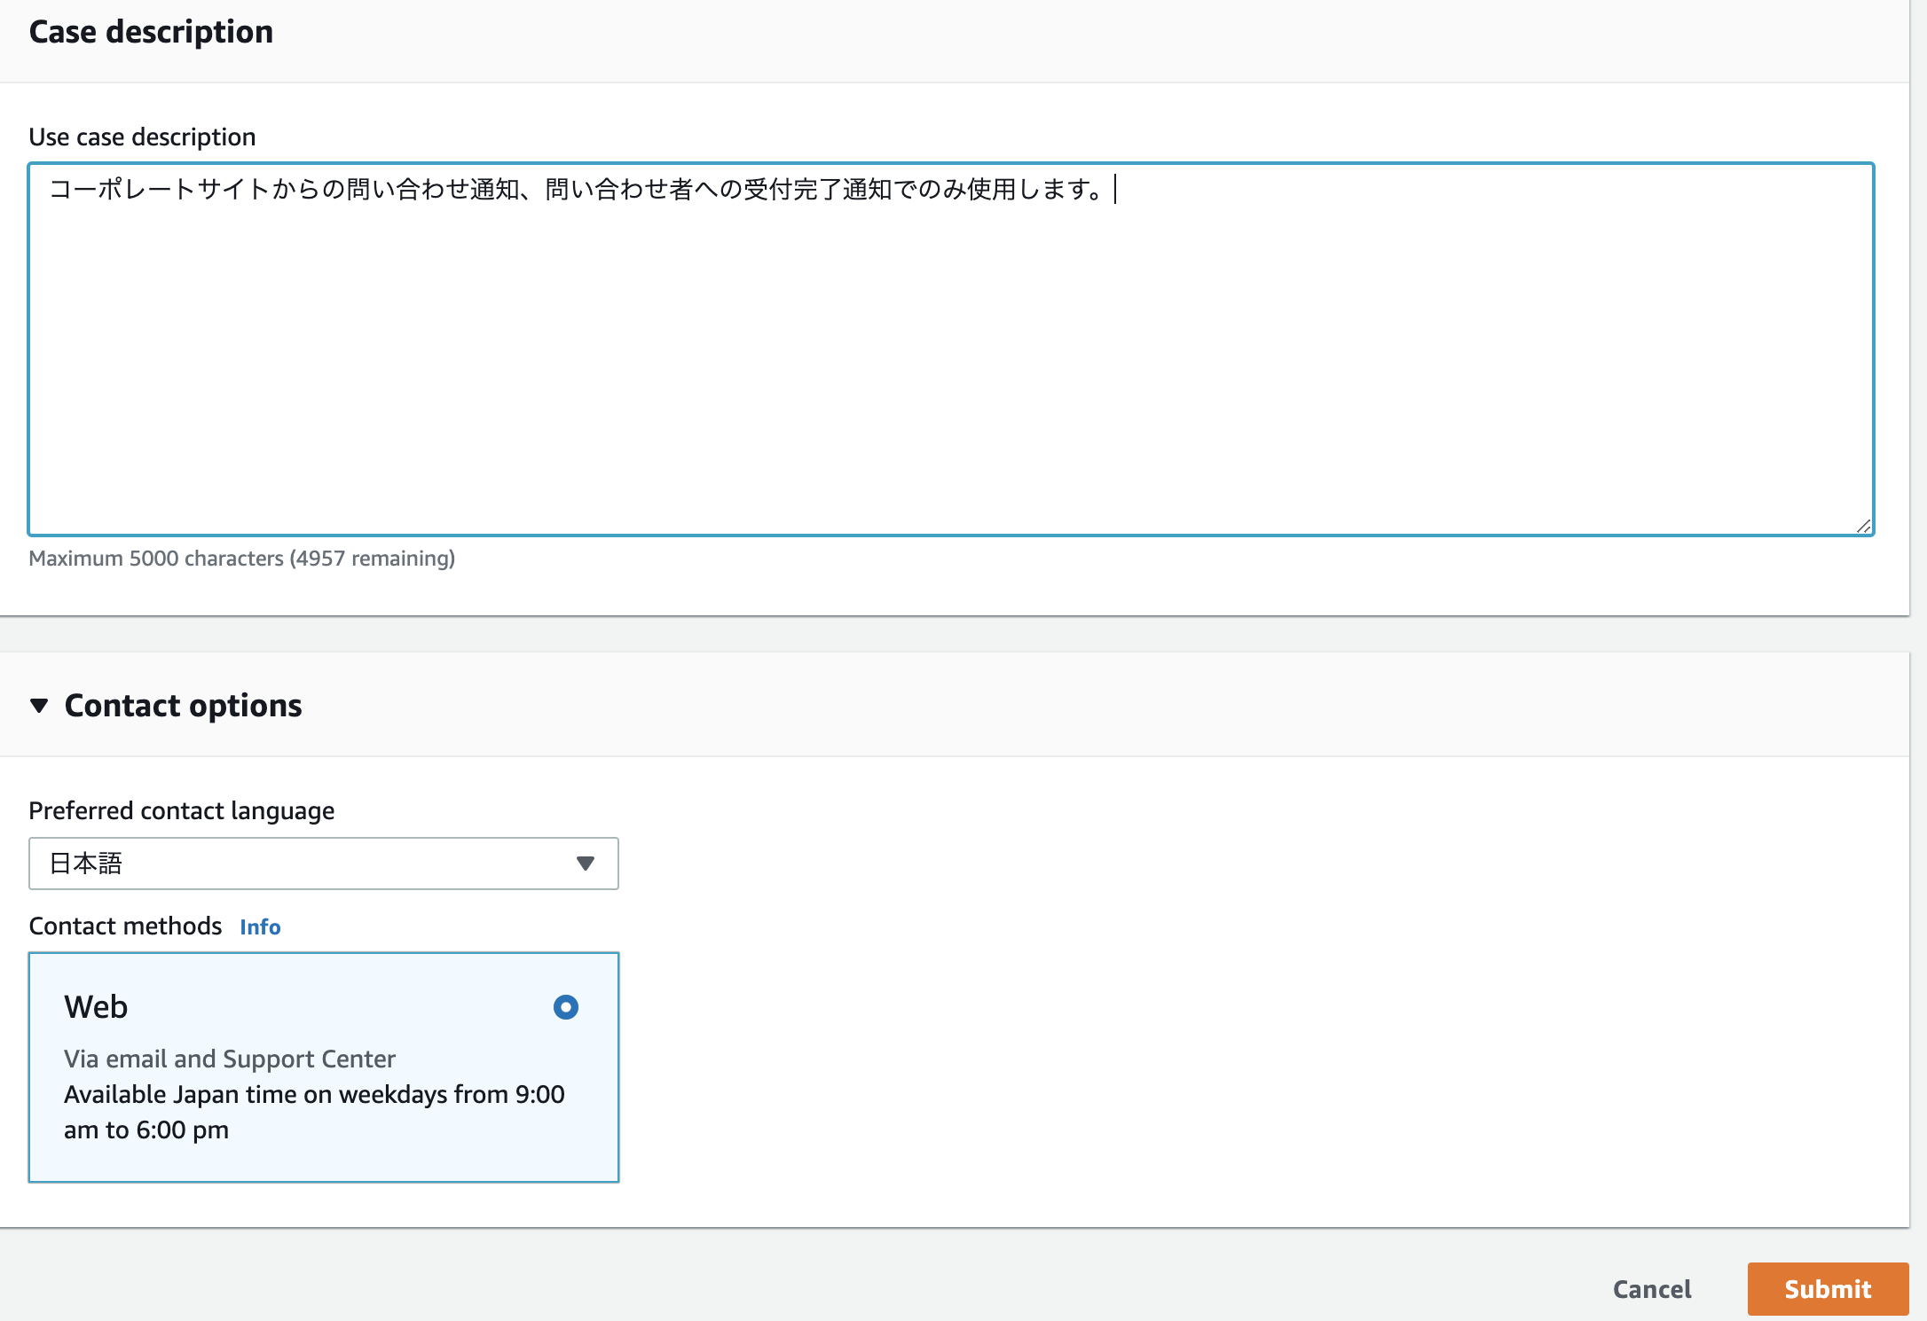Cancel the support case form
Image resolution: width=1927 pixels, height=1321 pixels.
point(1651,1288)
